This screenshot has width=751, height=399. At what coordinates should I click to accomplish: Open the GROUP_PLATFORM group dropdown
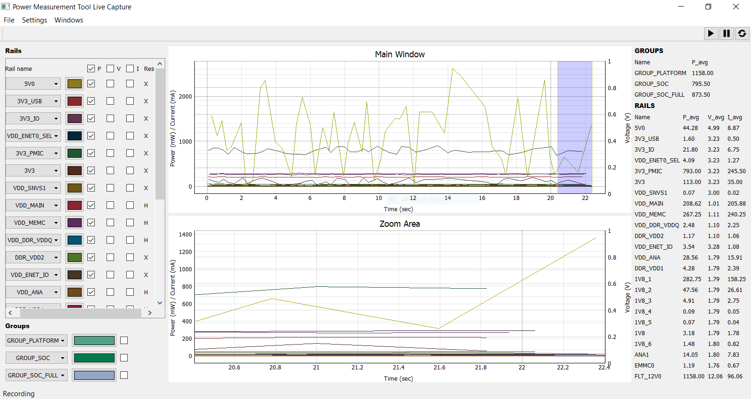(37, 340)
